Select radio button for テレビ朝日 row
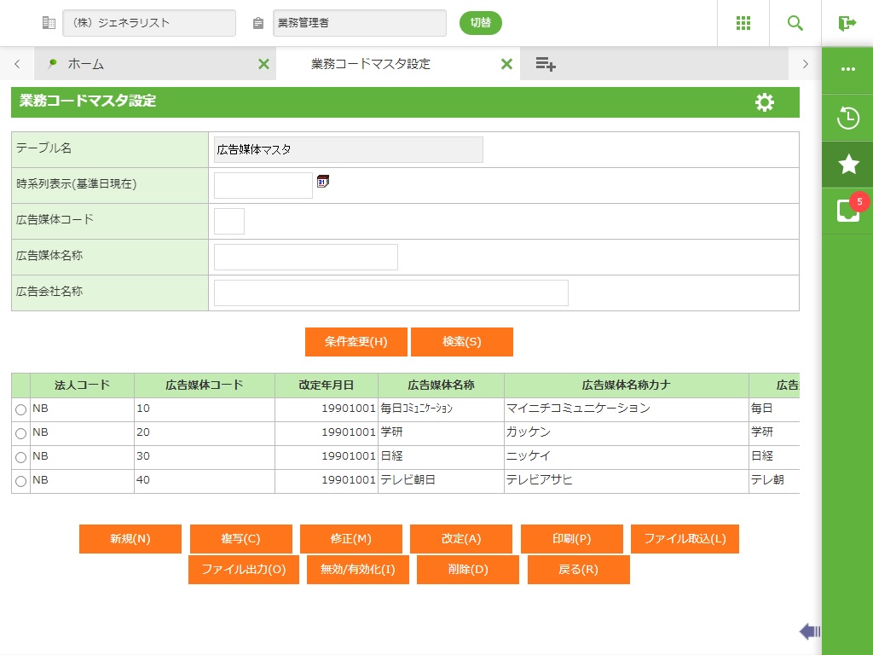The height and width of the screenshot is (655, 873). coord(21,482)
